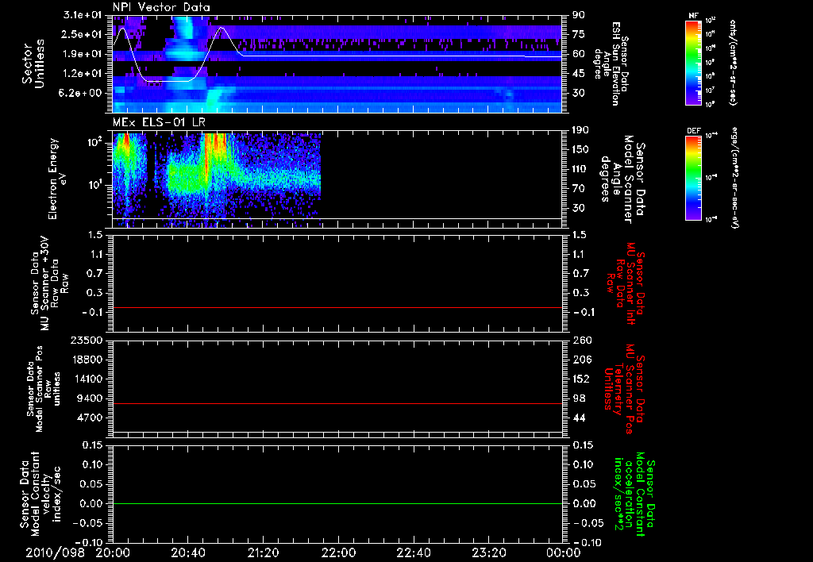Click the '190' scanner angle tick

click(580, 130)
